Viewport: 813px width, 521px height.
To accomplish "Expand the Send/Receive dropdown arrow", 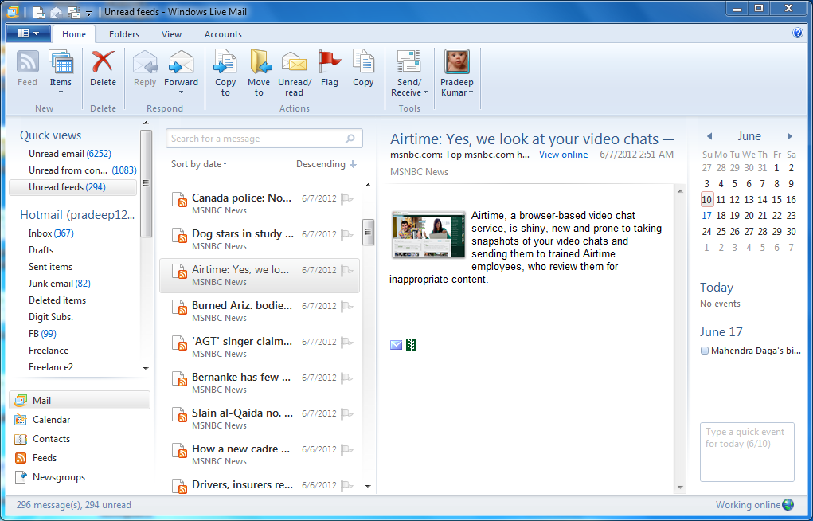I will [x=425, y=93].
